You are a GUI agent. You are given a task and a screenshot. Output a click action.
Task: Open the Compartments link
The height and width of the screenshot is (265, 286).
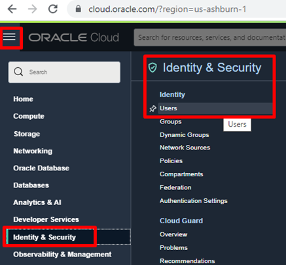[181, 174]
